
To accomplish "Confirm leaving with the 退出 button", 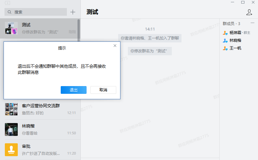I will (73, 90).
